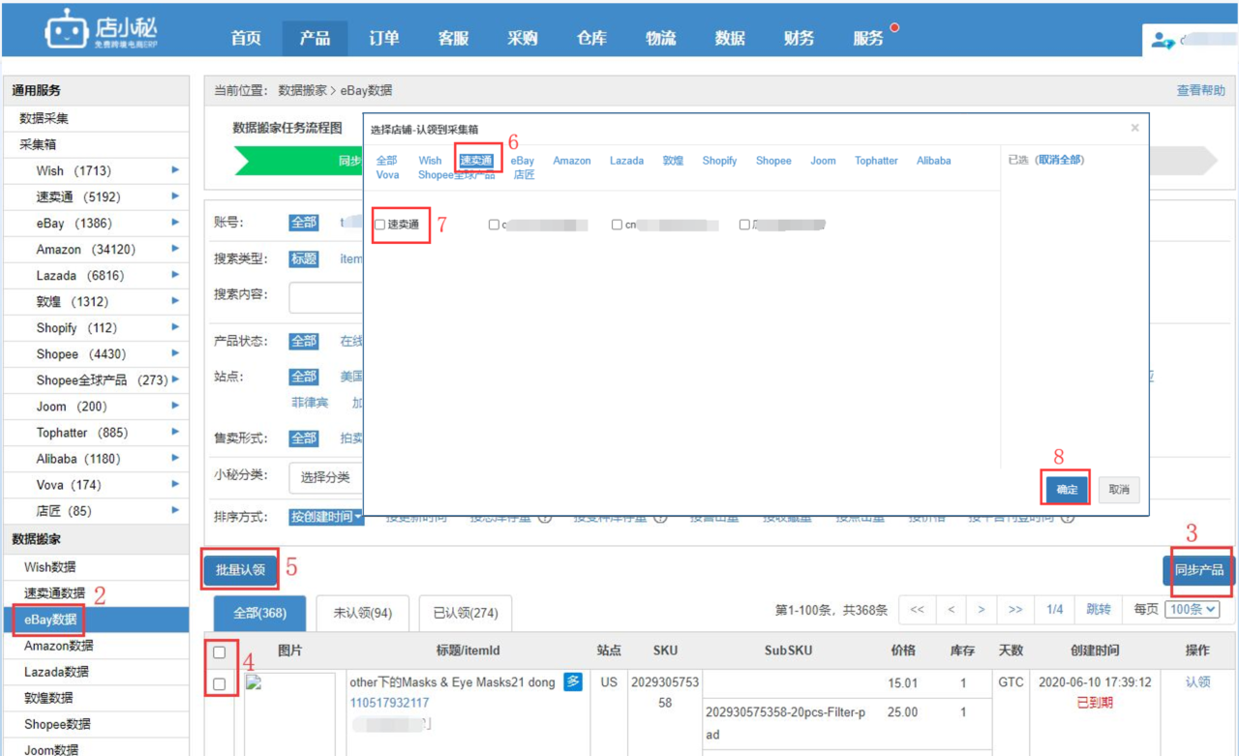The height and width of the screenshot is (756, 1239).
Task: Open the 采购 top navigation menu
Action: 523,38
